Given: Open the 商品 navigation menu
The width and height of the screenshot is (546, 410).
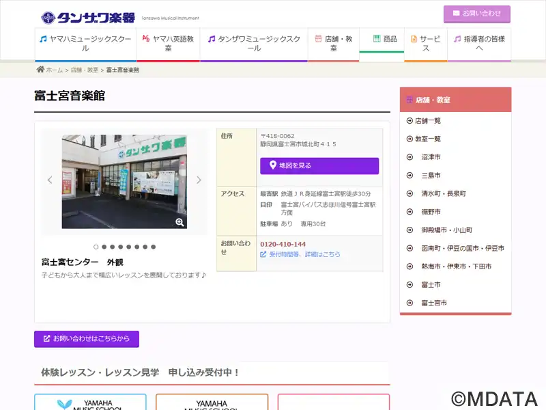Looking at the screenshot, I should (x=385, y=39).
